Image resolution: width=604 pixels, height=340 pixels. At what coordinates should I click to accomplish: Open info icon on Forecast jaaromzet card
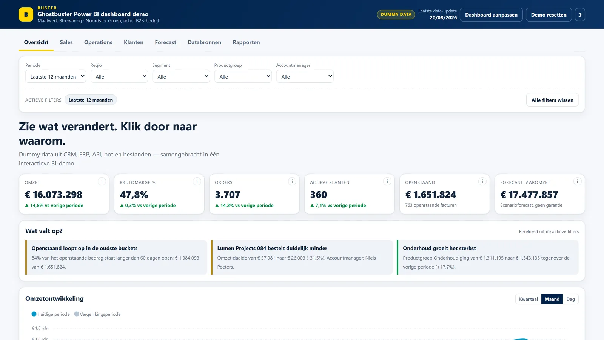[x=578, y=181]
